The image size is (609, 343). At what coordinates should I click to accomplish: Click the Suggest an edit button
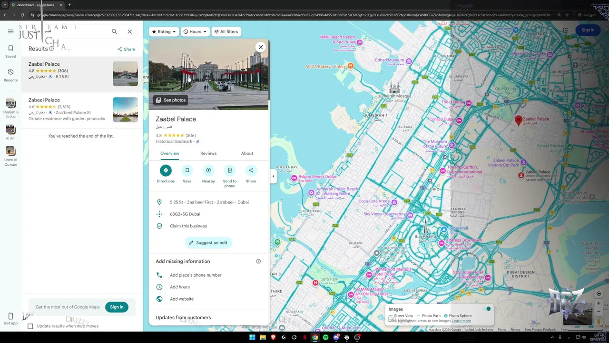pos(208,242)
